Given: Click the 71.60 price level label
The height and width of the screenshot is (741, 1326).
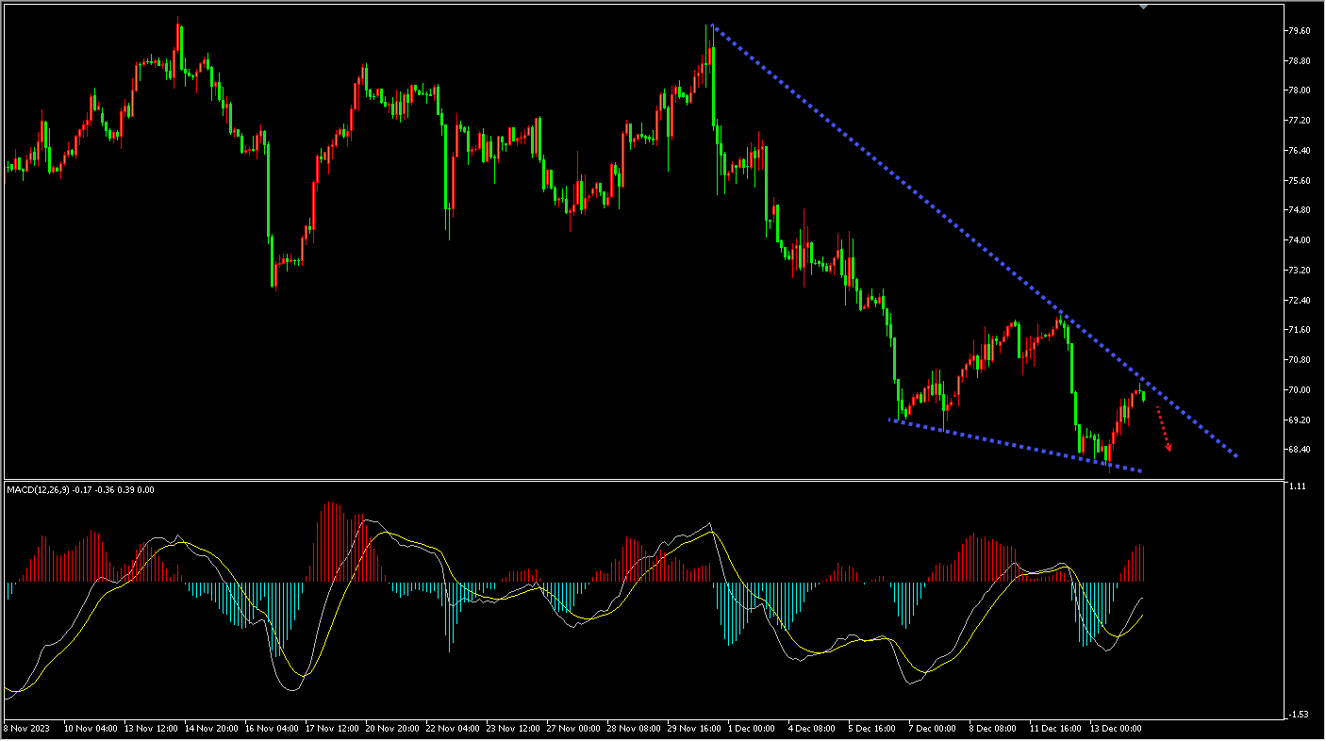Looking at the screenshot, I should click(x=1298, y=329).
